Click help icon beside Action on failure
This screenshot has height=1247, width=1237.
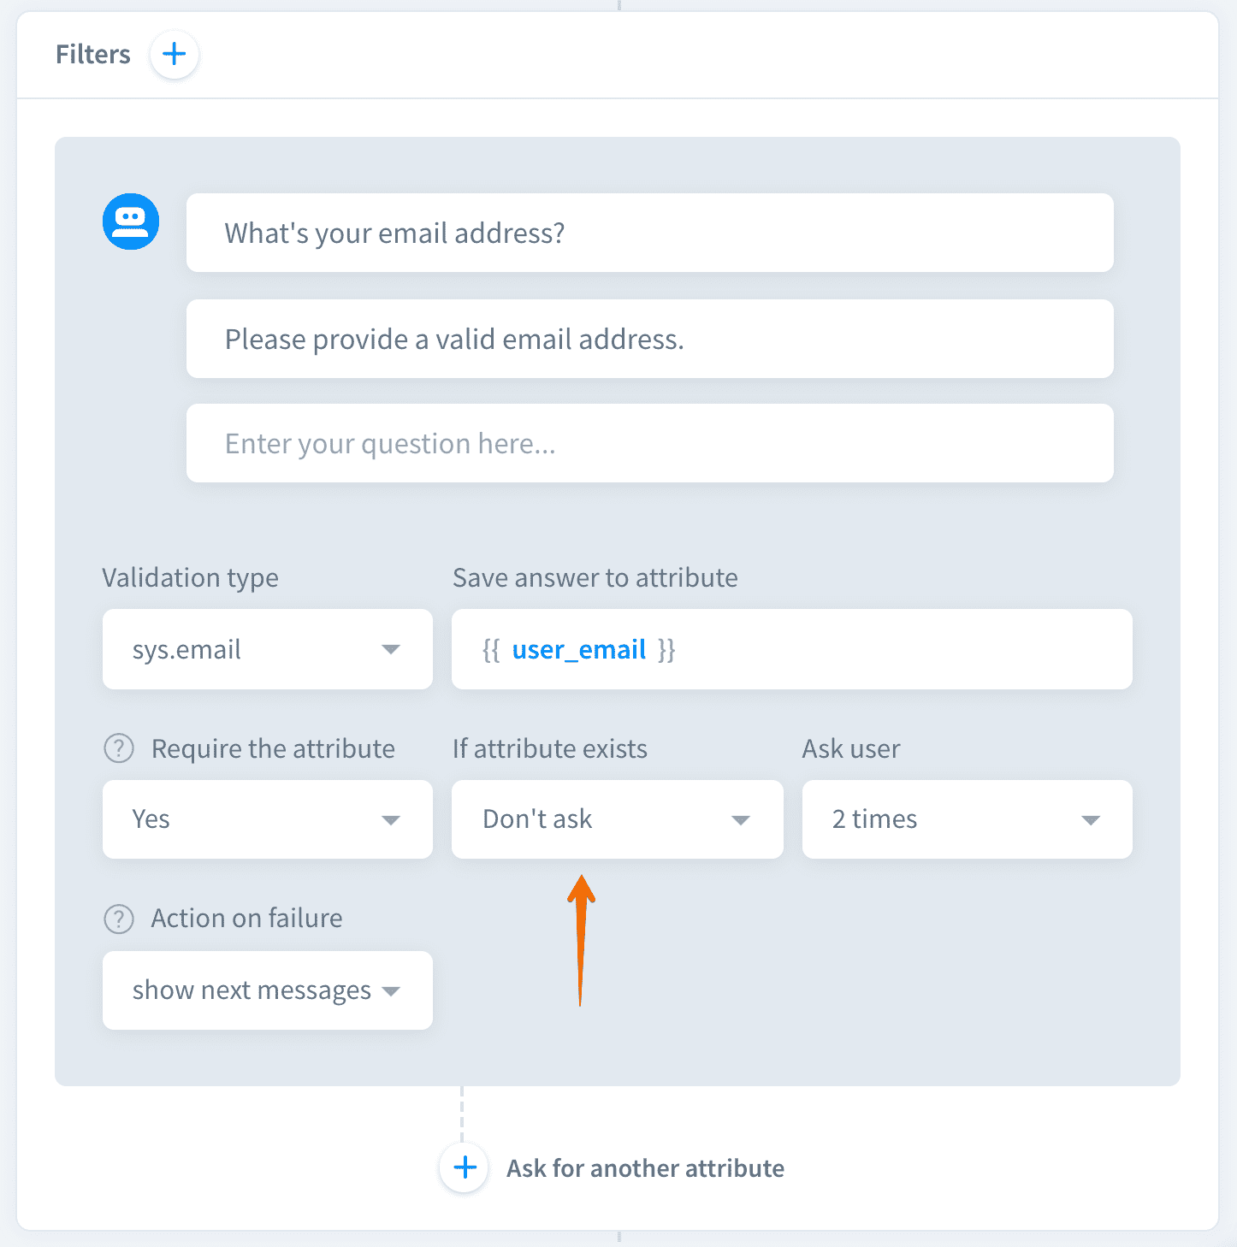119,919
